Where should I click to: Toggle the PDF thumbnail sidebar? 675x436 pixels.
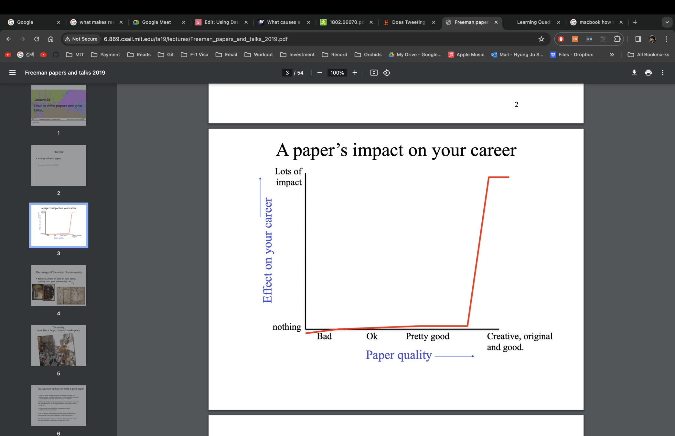click(x=12, y=73)
